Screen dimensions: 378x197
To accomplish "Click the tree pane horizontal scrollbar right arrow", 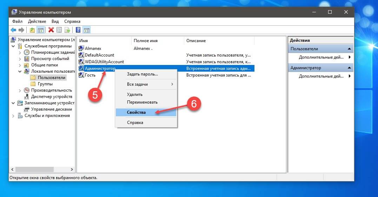I will (72, 170).
